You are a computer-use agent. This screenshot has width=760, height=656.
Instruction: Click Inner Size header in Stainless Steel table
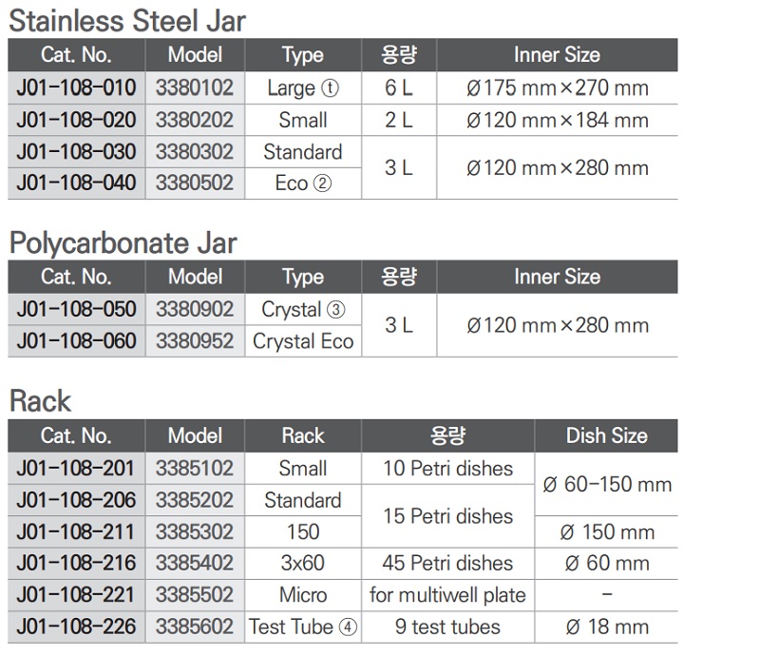[x=557, y=55]
